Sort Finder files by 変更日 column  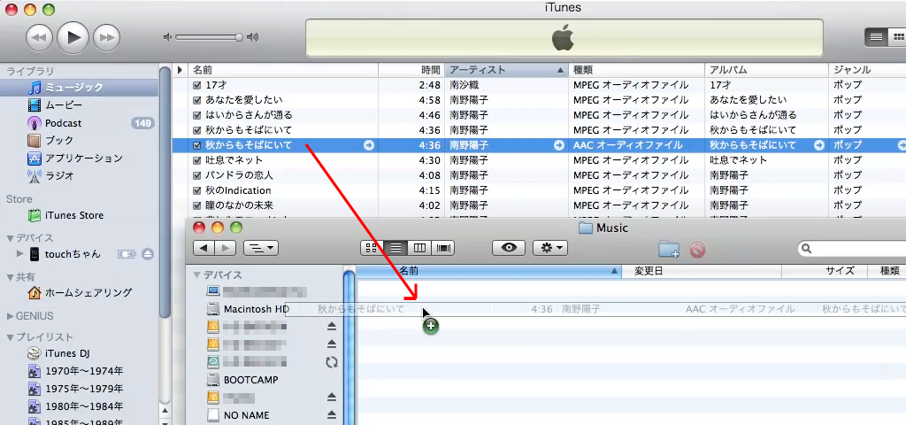[x=702, y=271]
